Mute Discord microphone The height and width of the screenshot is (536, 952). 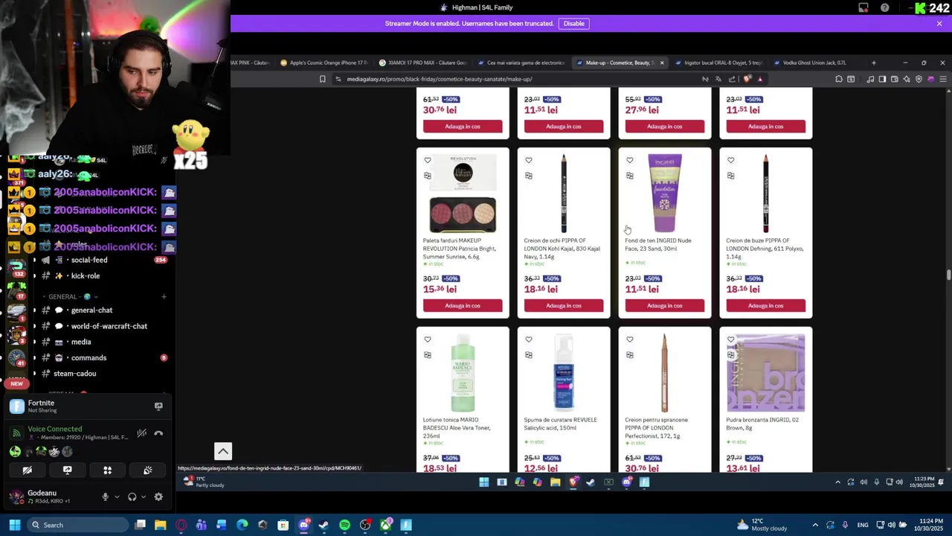[105, 497]
